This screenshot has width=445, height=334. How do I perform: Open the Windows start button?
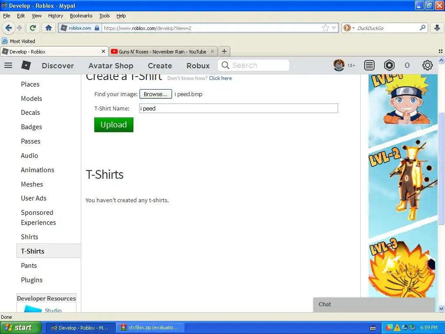(x=20, y=327)
